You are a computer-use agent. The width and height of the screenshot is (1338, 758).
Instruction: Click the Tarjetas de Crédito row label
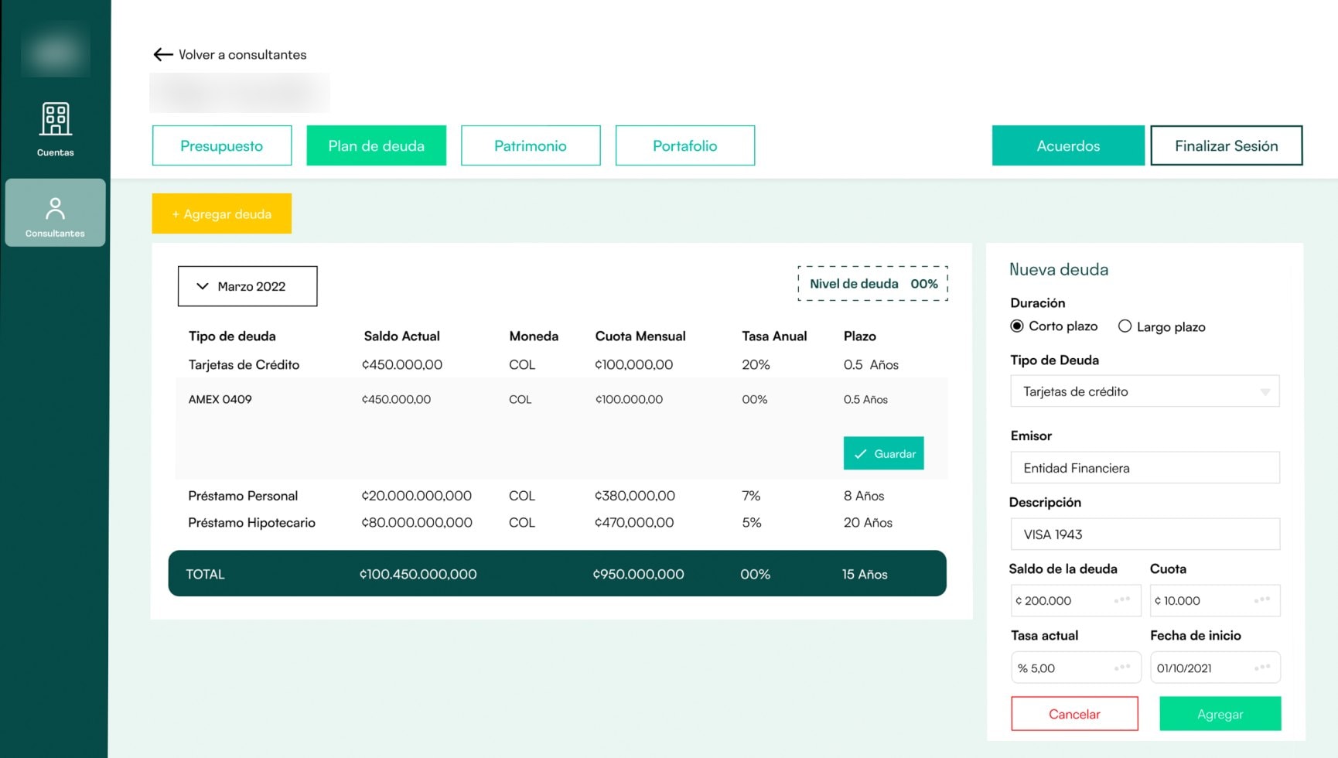(244, 364)
